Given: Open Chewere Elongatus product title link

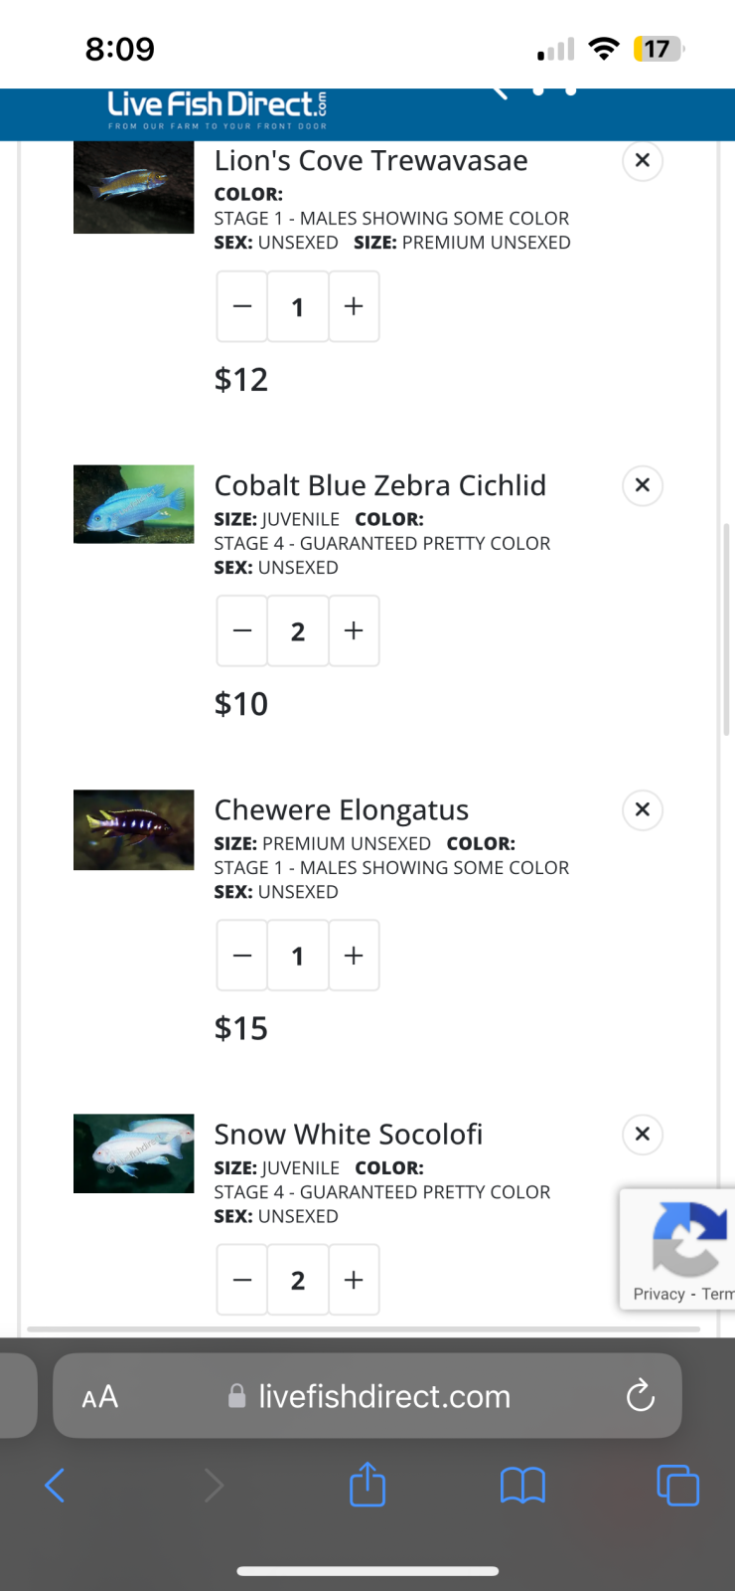Looking at the screenshot, I should tap(342, 809).
